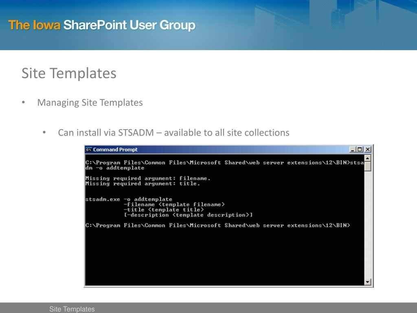Click the '[-description <template description>]' line
The height and width of the screenshot is (313, 417).
coord(188,215)
